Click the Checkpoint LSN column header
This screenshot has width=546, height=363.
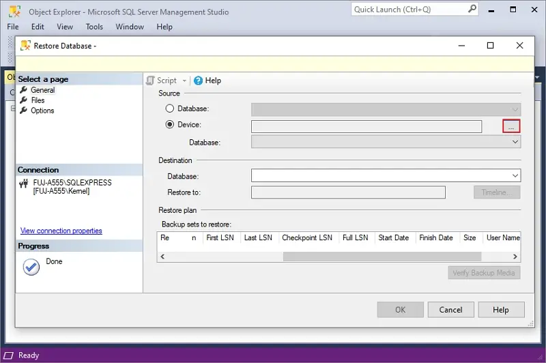point(307,237)
